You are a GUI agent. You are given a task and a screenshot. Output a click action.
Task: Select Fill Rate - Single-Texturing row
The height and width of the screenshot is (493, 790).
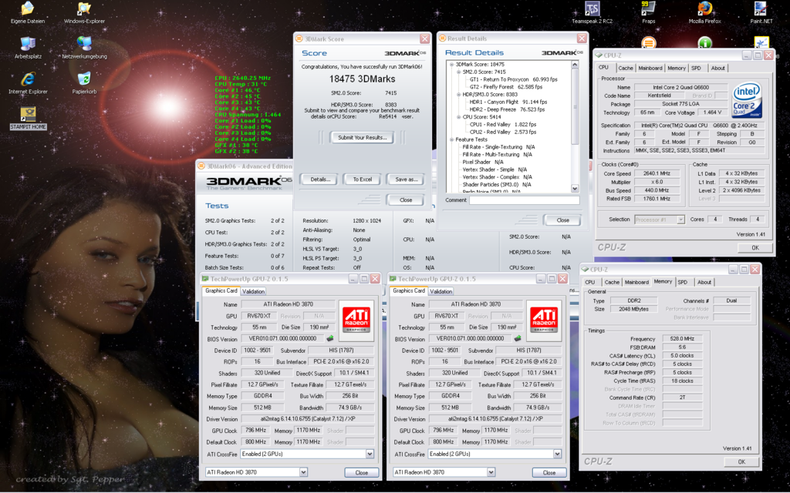[498, 147]
